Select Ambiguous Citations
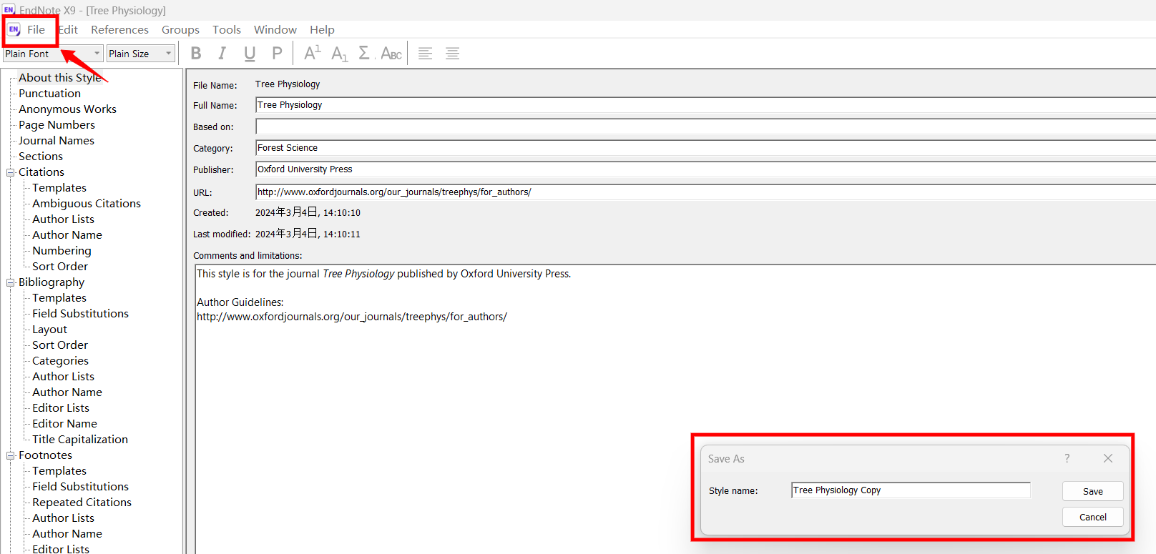Viewport: 1156px width, 554px height. [87, 204]
